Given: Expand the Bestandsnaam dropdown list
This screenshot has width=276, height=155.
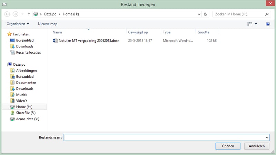Looking at the screenshot, I should [267, 137].
